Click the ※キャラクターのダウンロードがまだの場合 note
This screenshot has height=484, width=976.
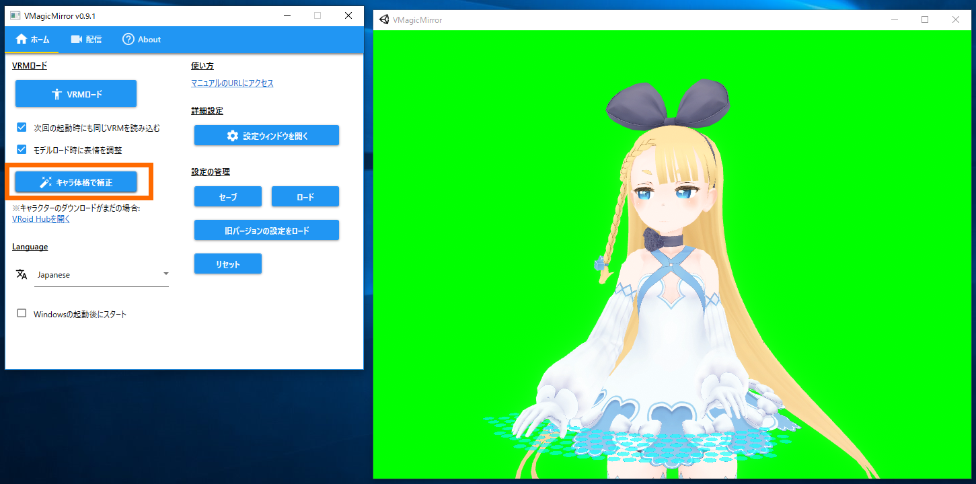pos(76,208)
